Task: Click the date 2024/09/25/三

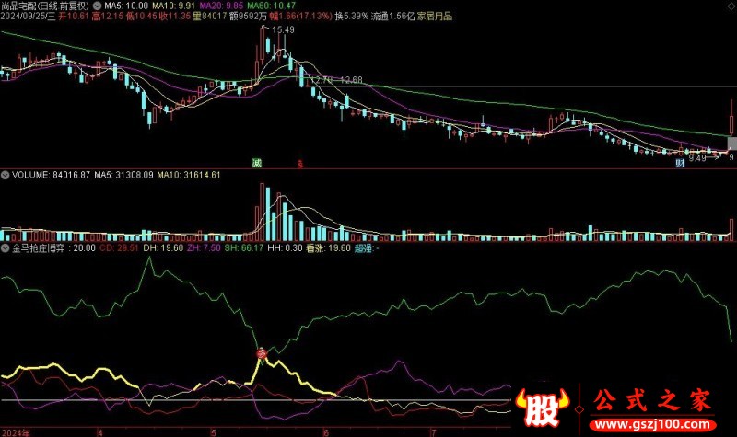Action: click(28, 17)
